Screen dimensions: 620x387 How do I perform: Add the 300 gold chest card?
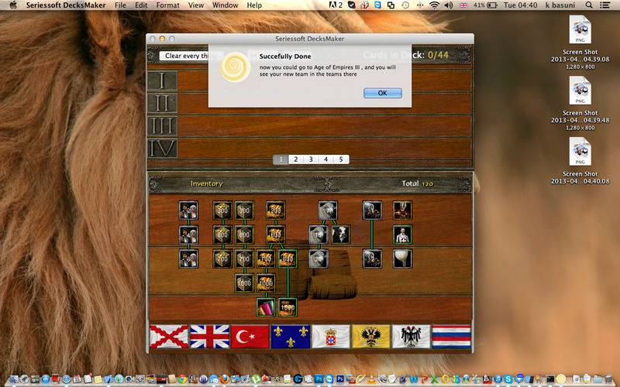[x=276, y=211]
